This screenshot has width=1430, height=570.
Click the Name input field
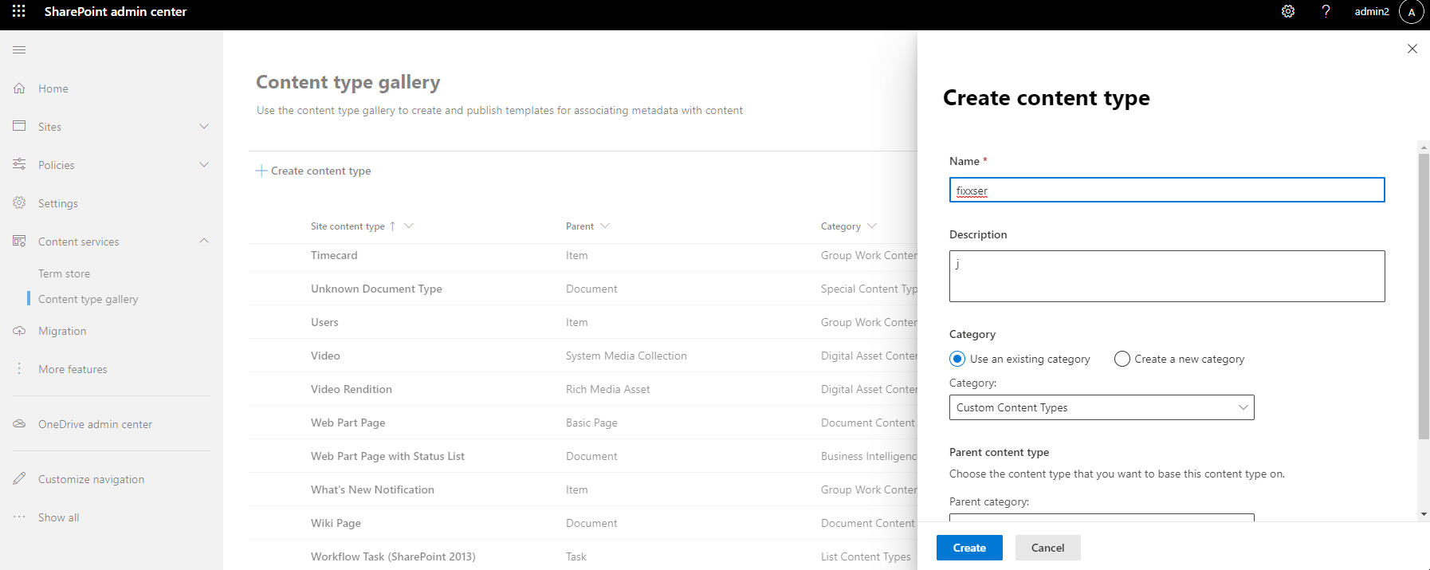(x=1167, y=190)
